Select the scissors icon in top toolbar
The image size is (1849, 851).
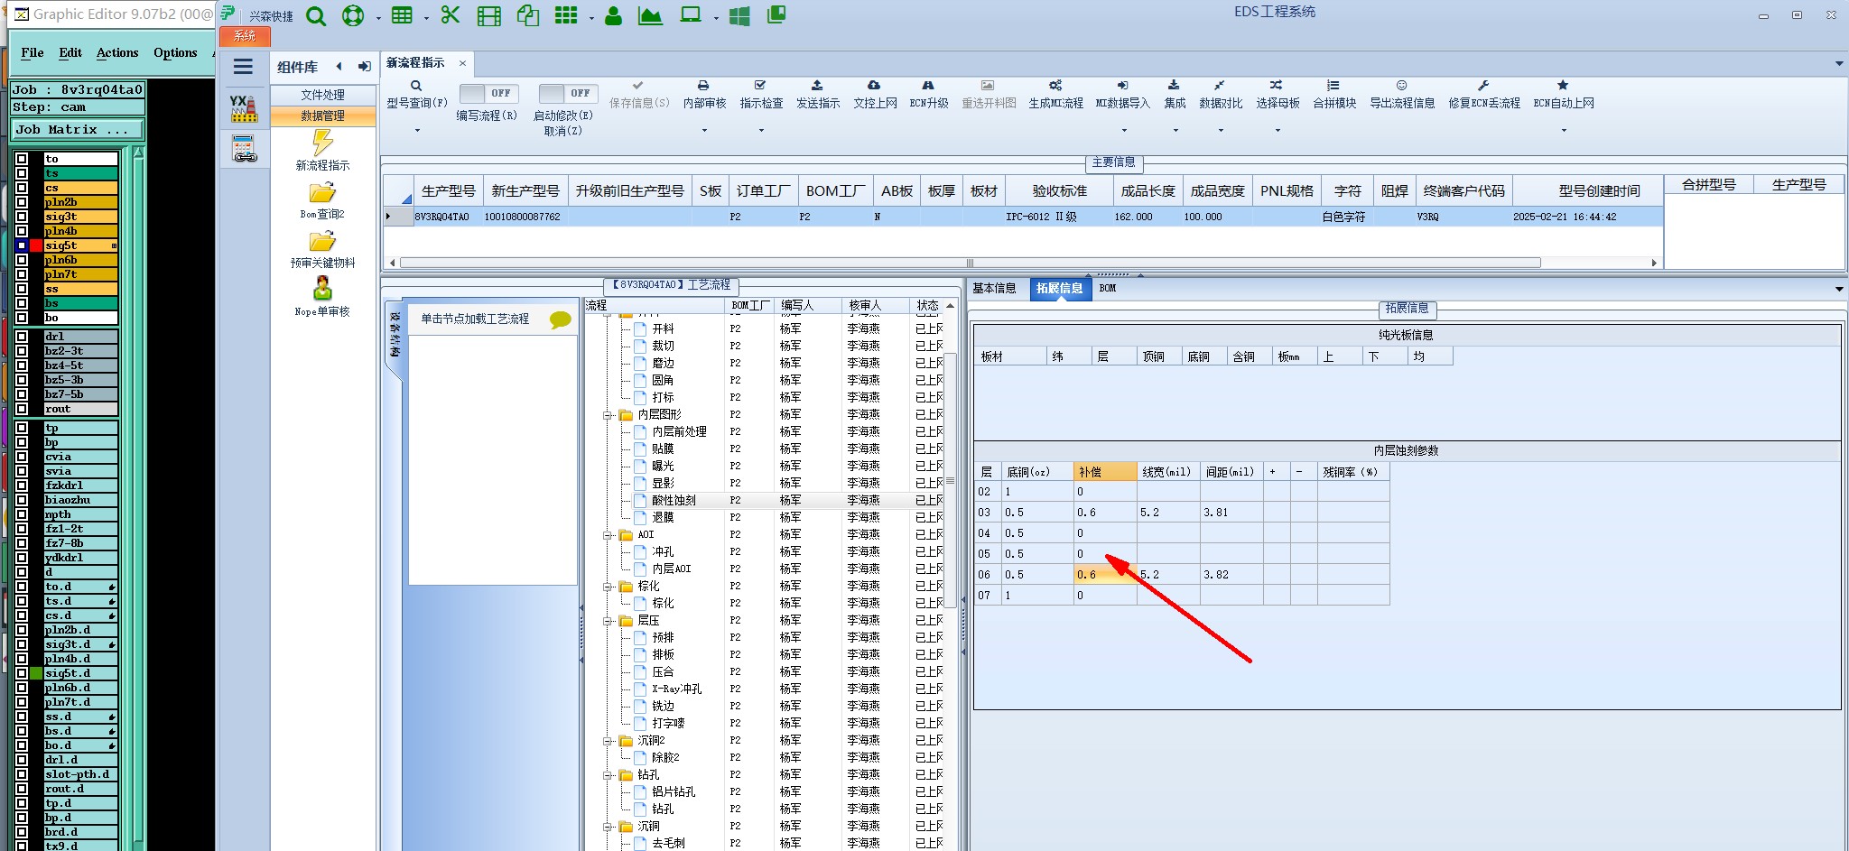tap(451, 15)
